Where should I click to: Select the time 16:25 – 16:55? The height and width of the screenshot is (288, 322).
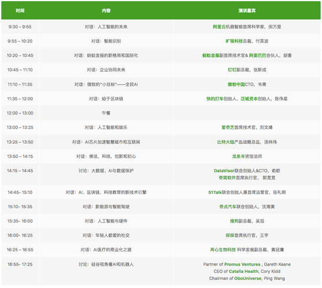(x=20, y=250)
